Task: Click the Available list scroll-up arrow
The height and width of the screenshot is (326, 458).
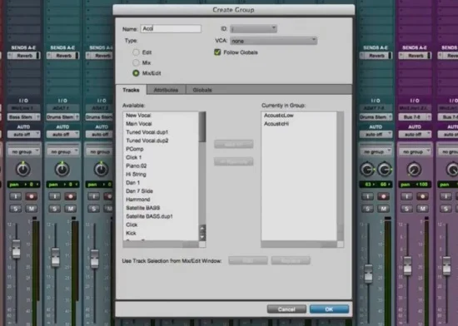Action: 202,229
